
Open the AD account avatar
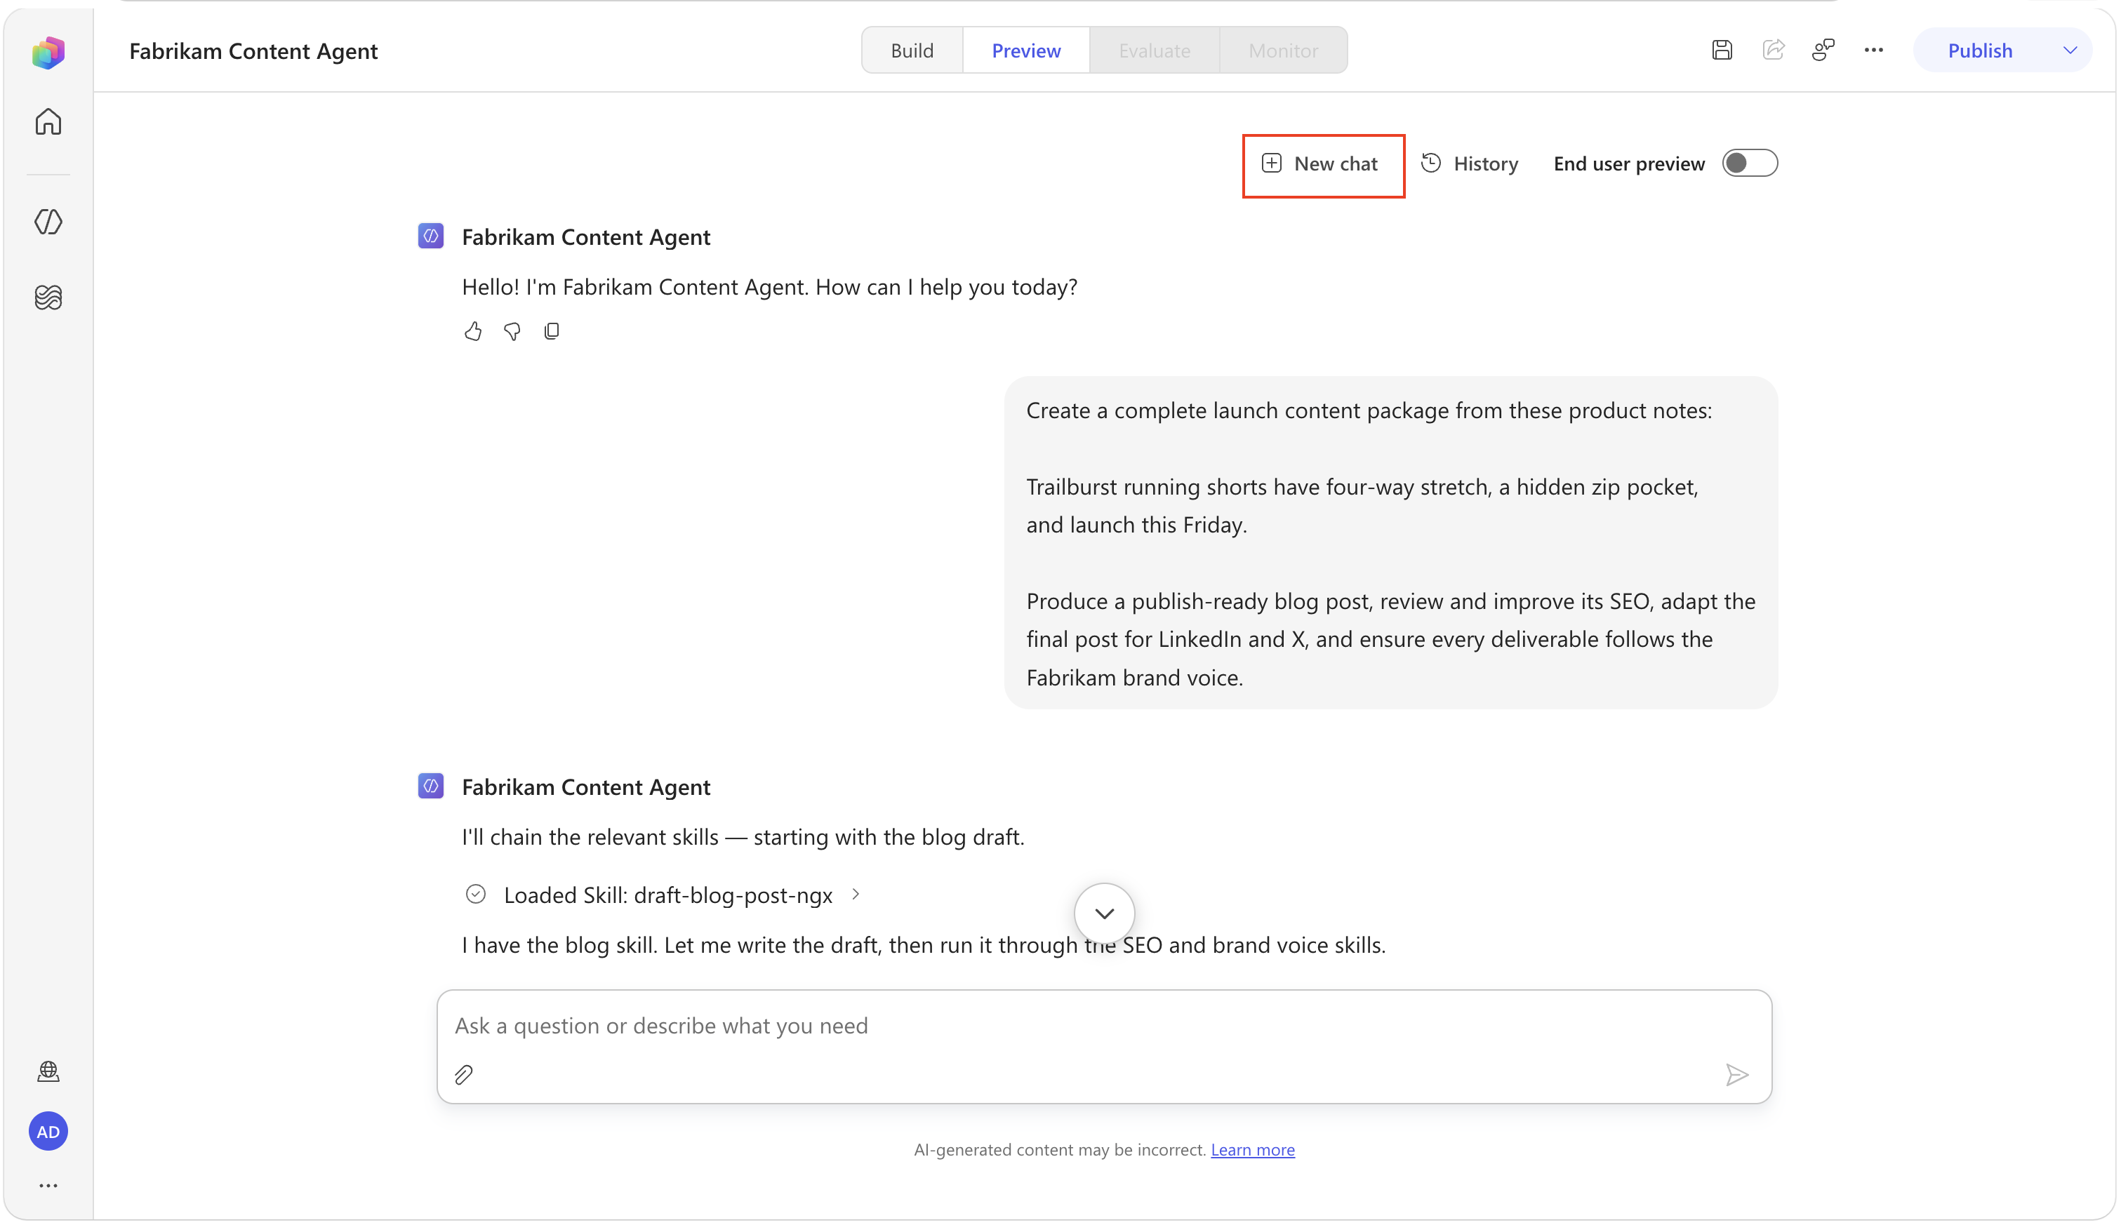point(48,1132)
